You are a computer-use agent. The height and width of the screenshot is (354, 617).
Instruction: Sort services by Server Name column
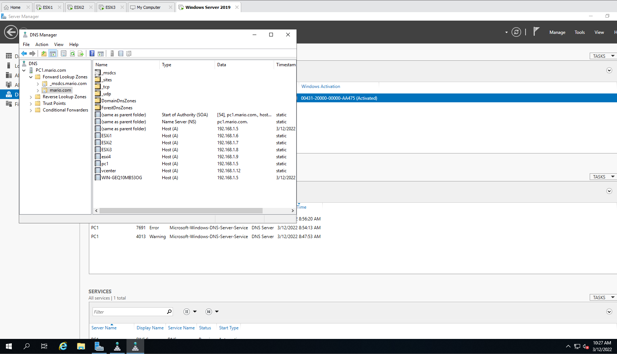coord(104,328)
